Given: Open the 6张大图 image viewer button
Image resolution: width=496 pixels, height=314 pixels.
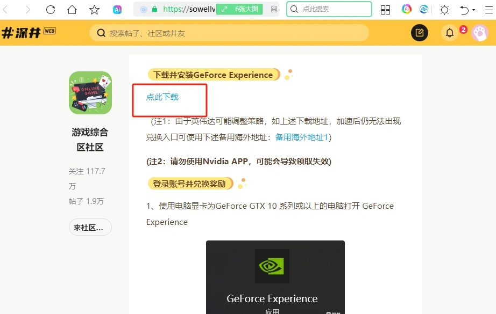Looking at the screenshot, I should pyautogui.click(x=239, y=9).
